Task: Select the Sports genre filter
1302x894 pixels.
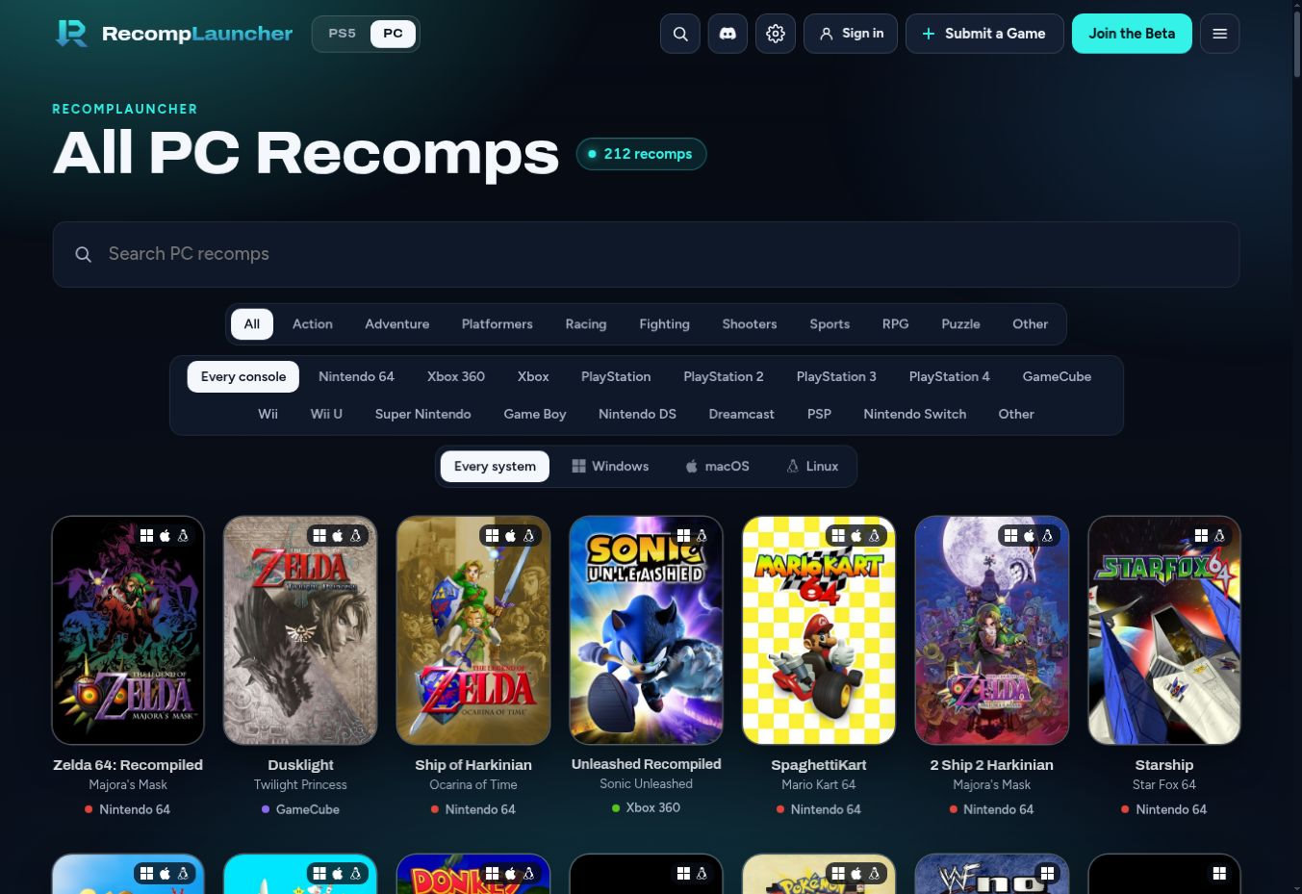Action: tap(830, 324)
